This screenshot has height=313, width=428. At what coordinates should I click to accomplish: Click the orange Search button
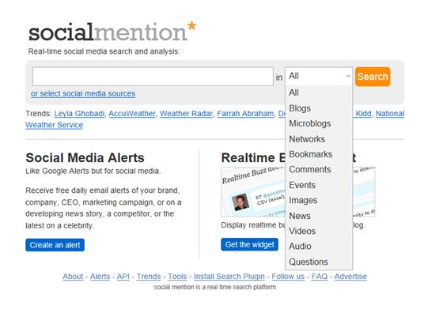click(x=373, y=77)
